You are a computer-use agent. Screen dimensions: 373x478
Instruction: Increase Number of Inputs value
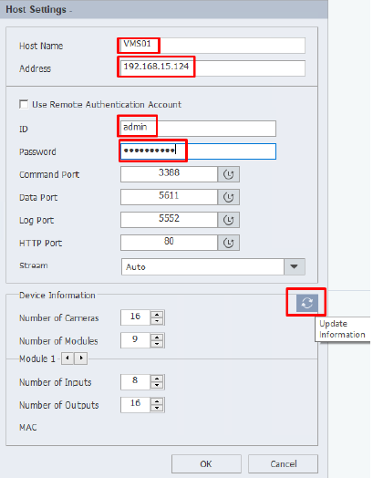[x=157, y=379]
